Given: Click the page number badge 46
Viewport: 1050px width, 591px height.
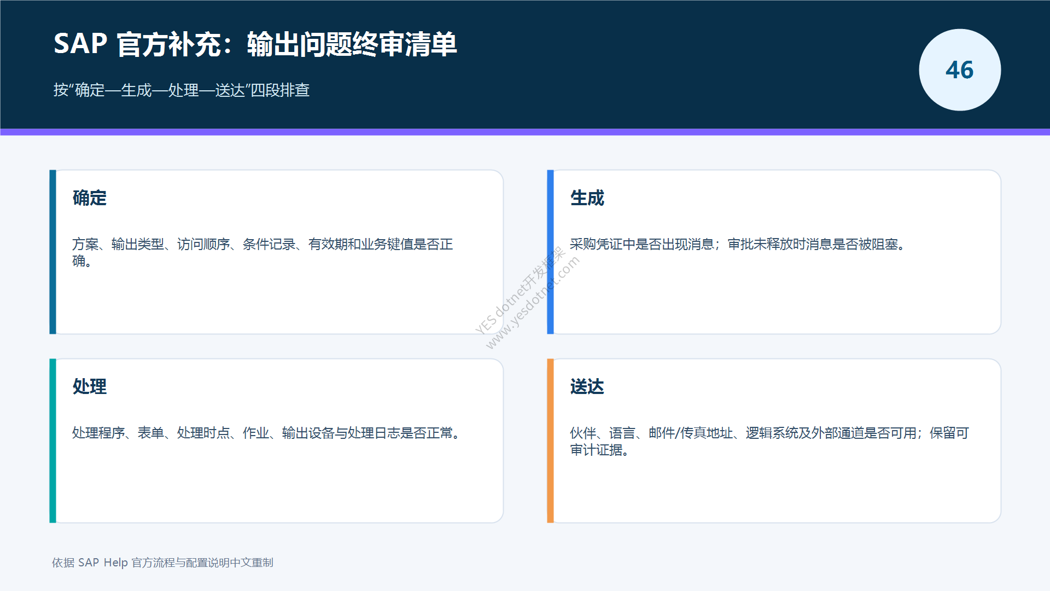Looking at the screenshot, I should point(960,70).
